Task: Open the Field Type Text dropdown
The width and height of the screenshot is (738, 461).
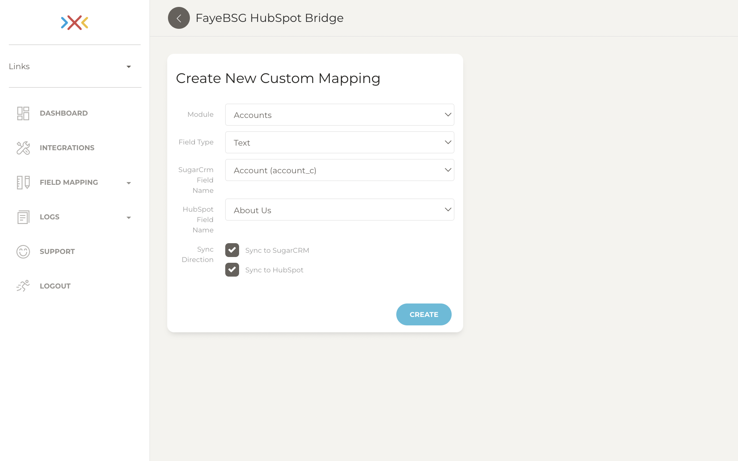Action: click(x=339, y=143)
